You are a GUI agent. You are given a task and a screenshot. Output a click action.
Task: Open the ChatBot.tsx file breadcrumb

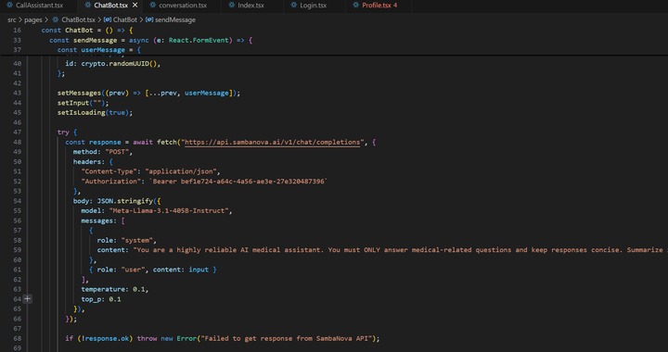click(x=78, y=19)
